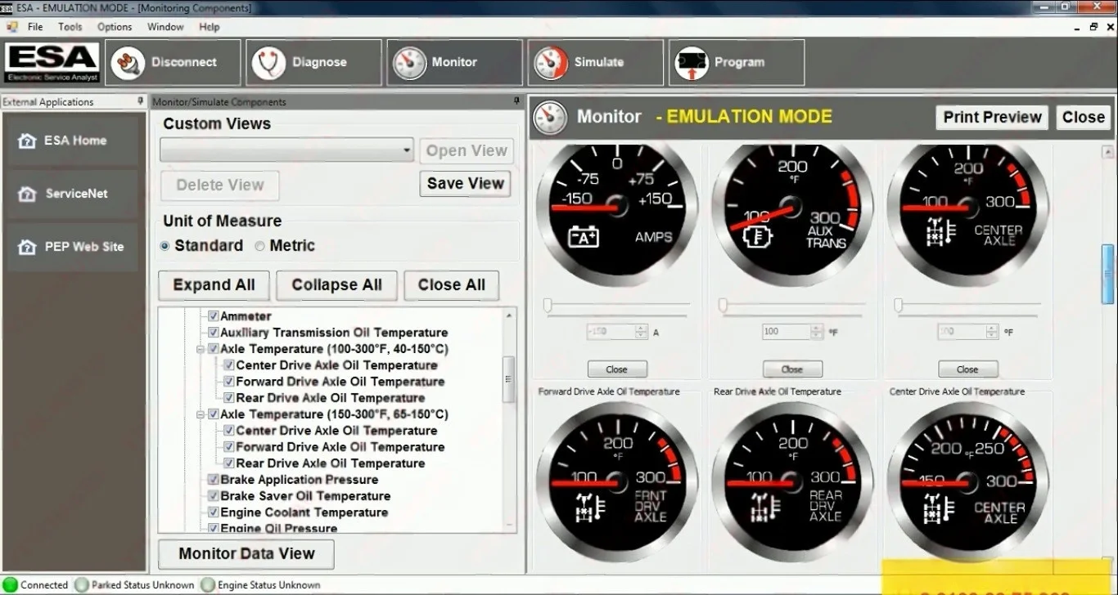Click the Expand All button

pyautogui.click(x=214, y=285)
